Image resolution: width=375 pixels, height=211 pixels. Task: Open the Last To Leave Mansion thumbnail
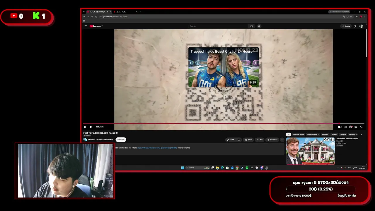point(310,151)
